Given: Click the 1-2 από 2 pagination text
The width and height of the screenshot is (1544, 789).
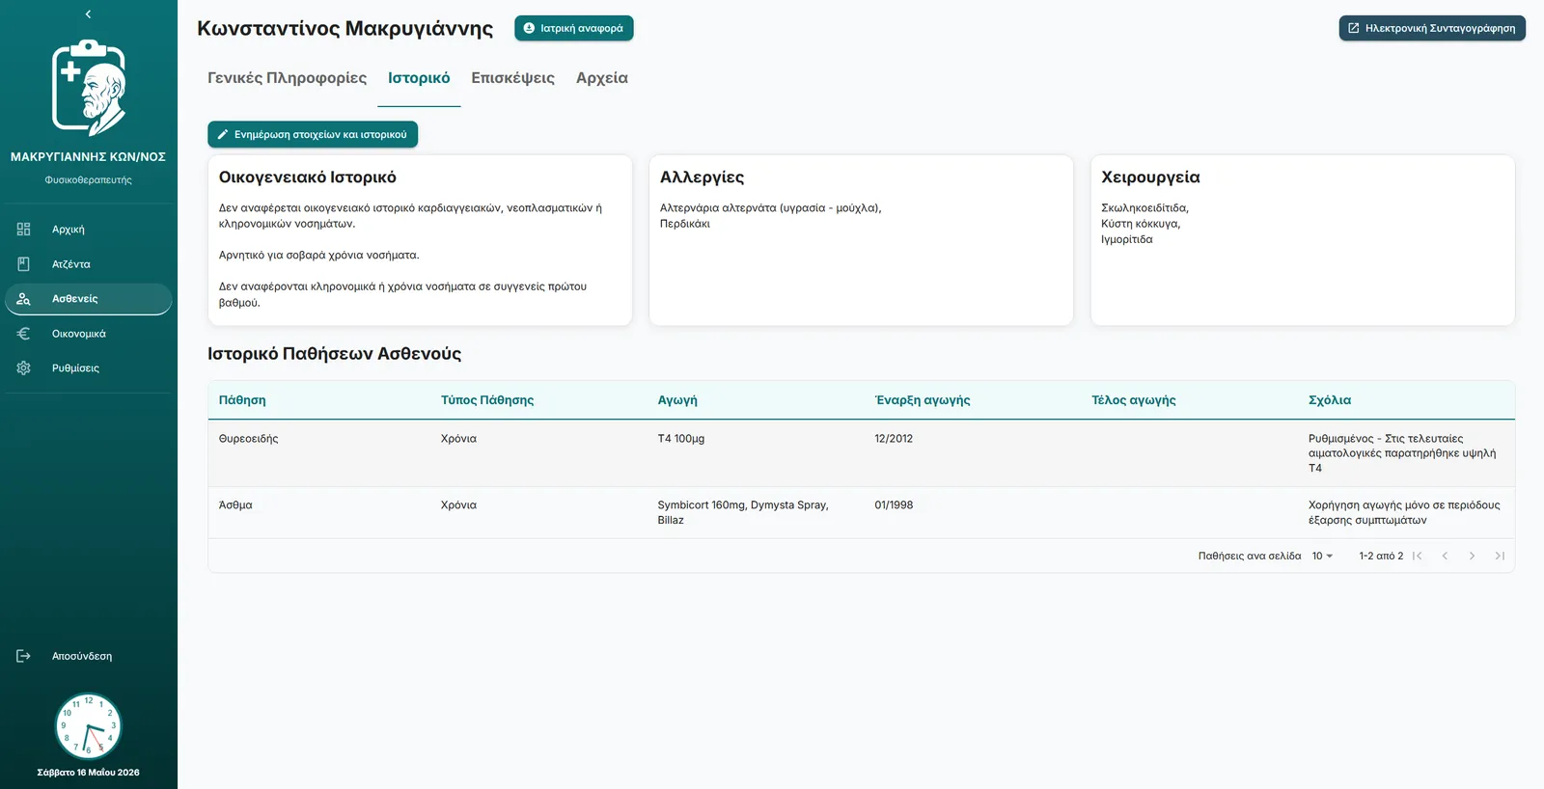Looking at the screenshot, I should [x=1381, y=557].
